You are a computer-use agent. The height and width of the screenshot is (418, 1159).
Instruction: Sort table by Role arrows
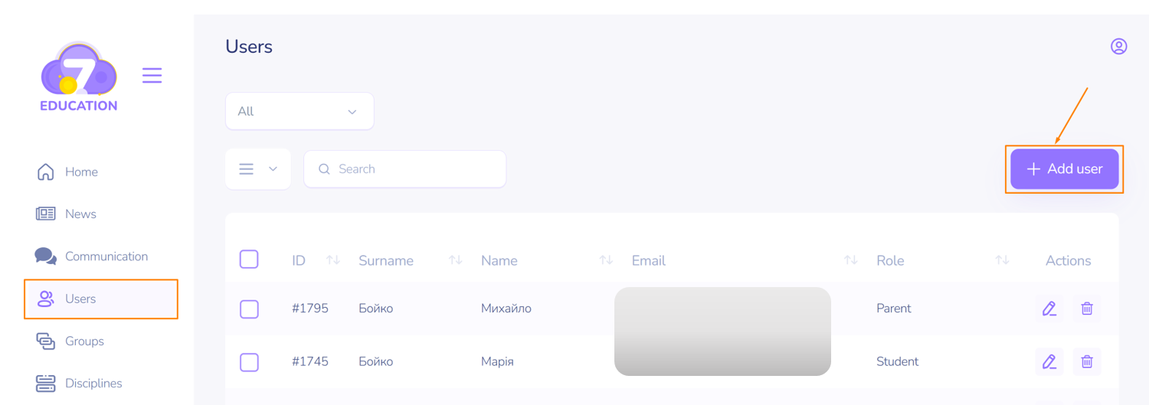click(1002, 260)
